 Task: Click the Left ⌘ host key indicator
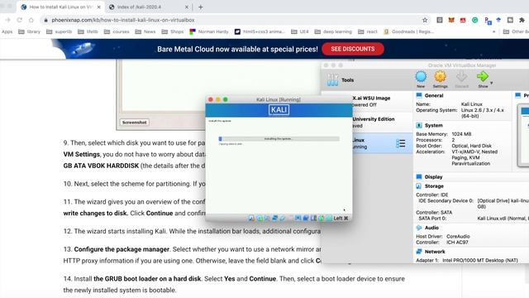341,219
